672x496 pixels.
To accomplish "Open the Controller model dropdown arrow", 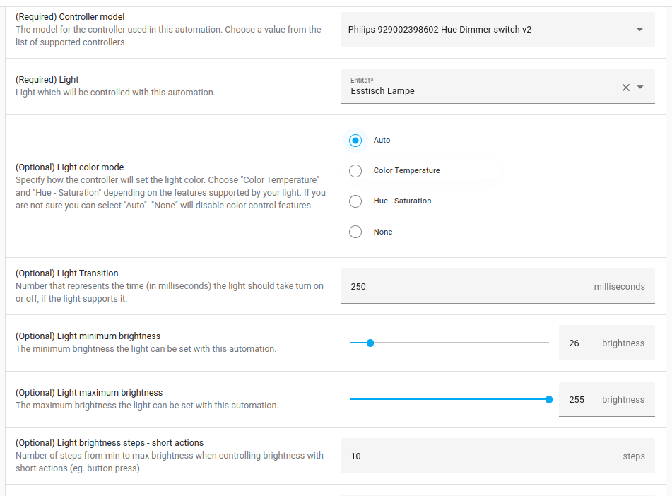I will (x=639, y=30).
